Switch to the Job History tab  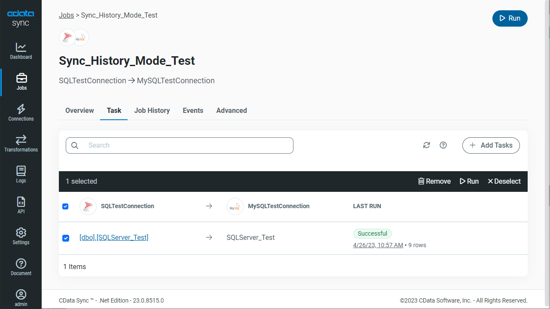coord(152,110)
